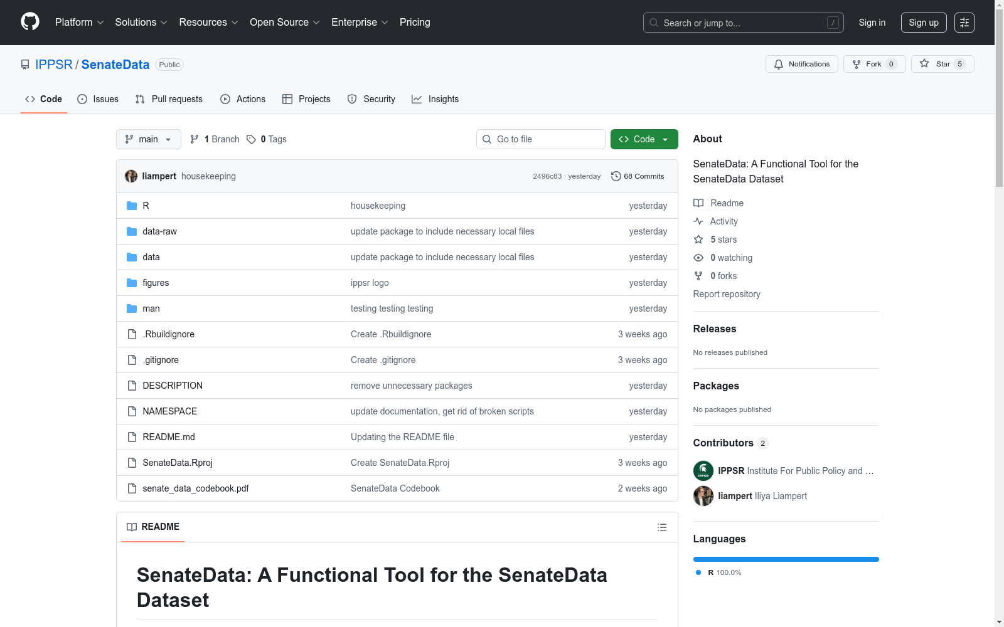Expand the Solutions menu
Viewport: 1004px width, 627px height.
141,23
